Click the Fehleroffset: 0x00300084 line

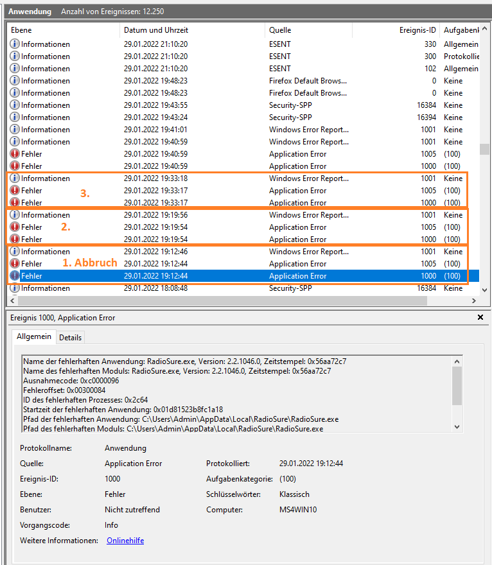coord(64,390)
